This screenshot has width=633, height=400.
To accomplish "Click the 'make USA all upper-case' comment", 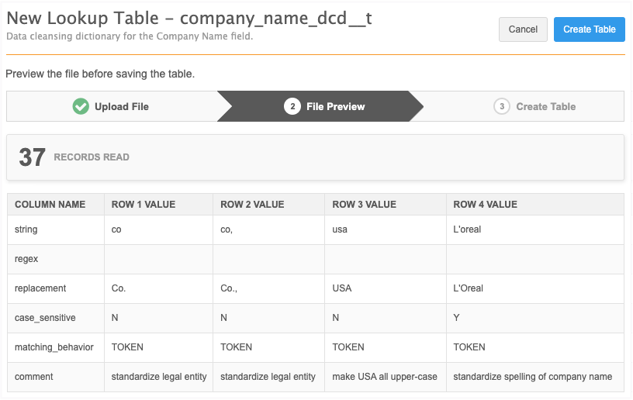I will click(384, 377).
